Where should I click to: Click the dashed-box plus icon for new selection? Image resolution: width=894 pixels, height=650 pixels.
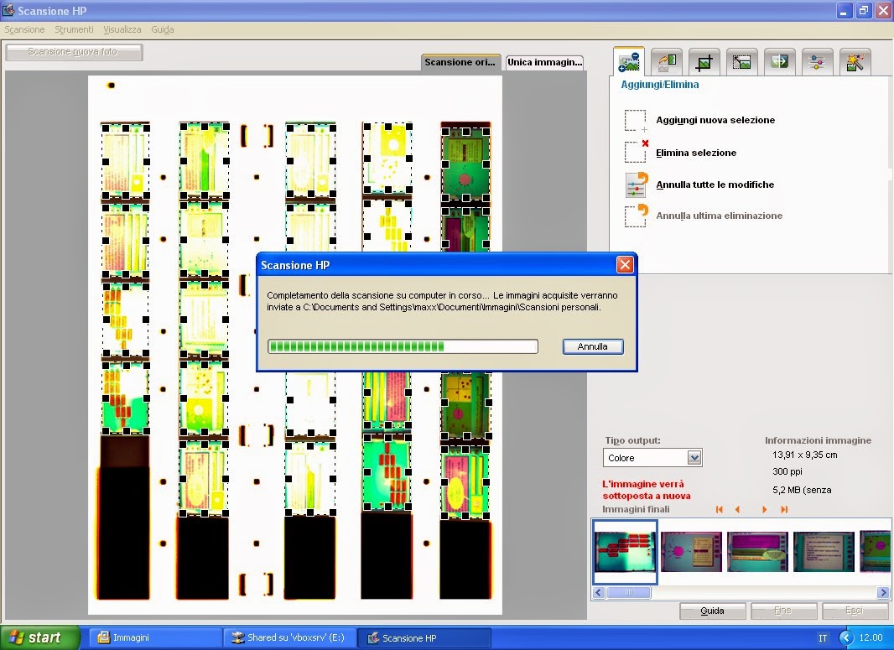[636, 121]
